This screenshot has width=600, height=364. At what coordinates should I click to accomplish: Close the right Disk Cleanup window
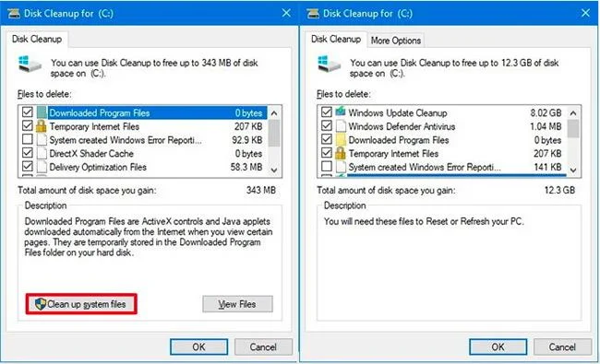tap(585, 13)
